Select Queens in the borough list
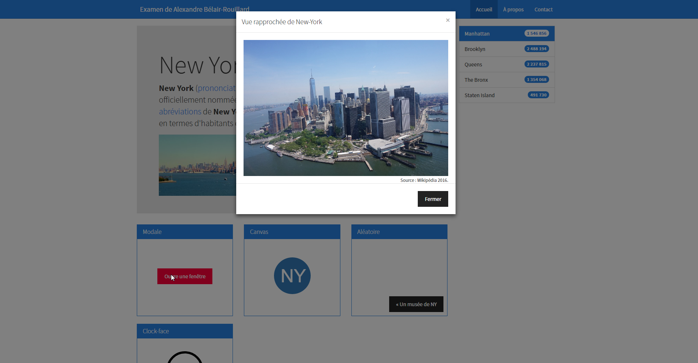698x363 pixels. click(507, 64)
